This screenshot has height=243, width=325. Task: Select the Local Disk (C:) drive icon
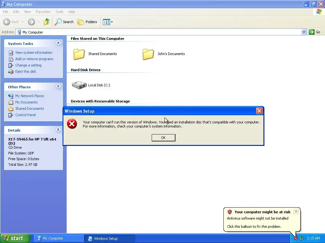pyautogui.click(x=79, y=85)
